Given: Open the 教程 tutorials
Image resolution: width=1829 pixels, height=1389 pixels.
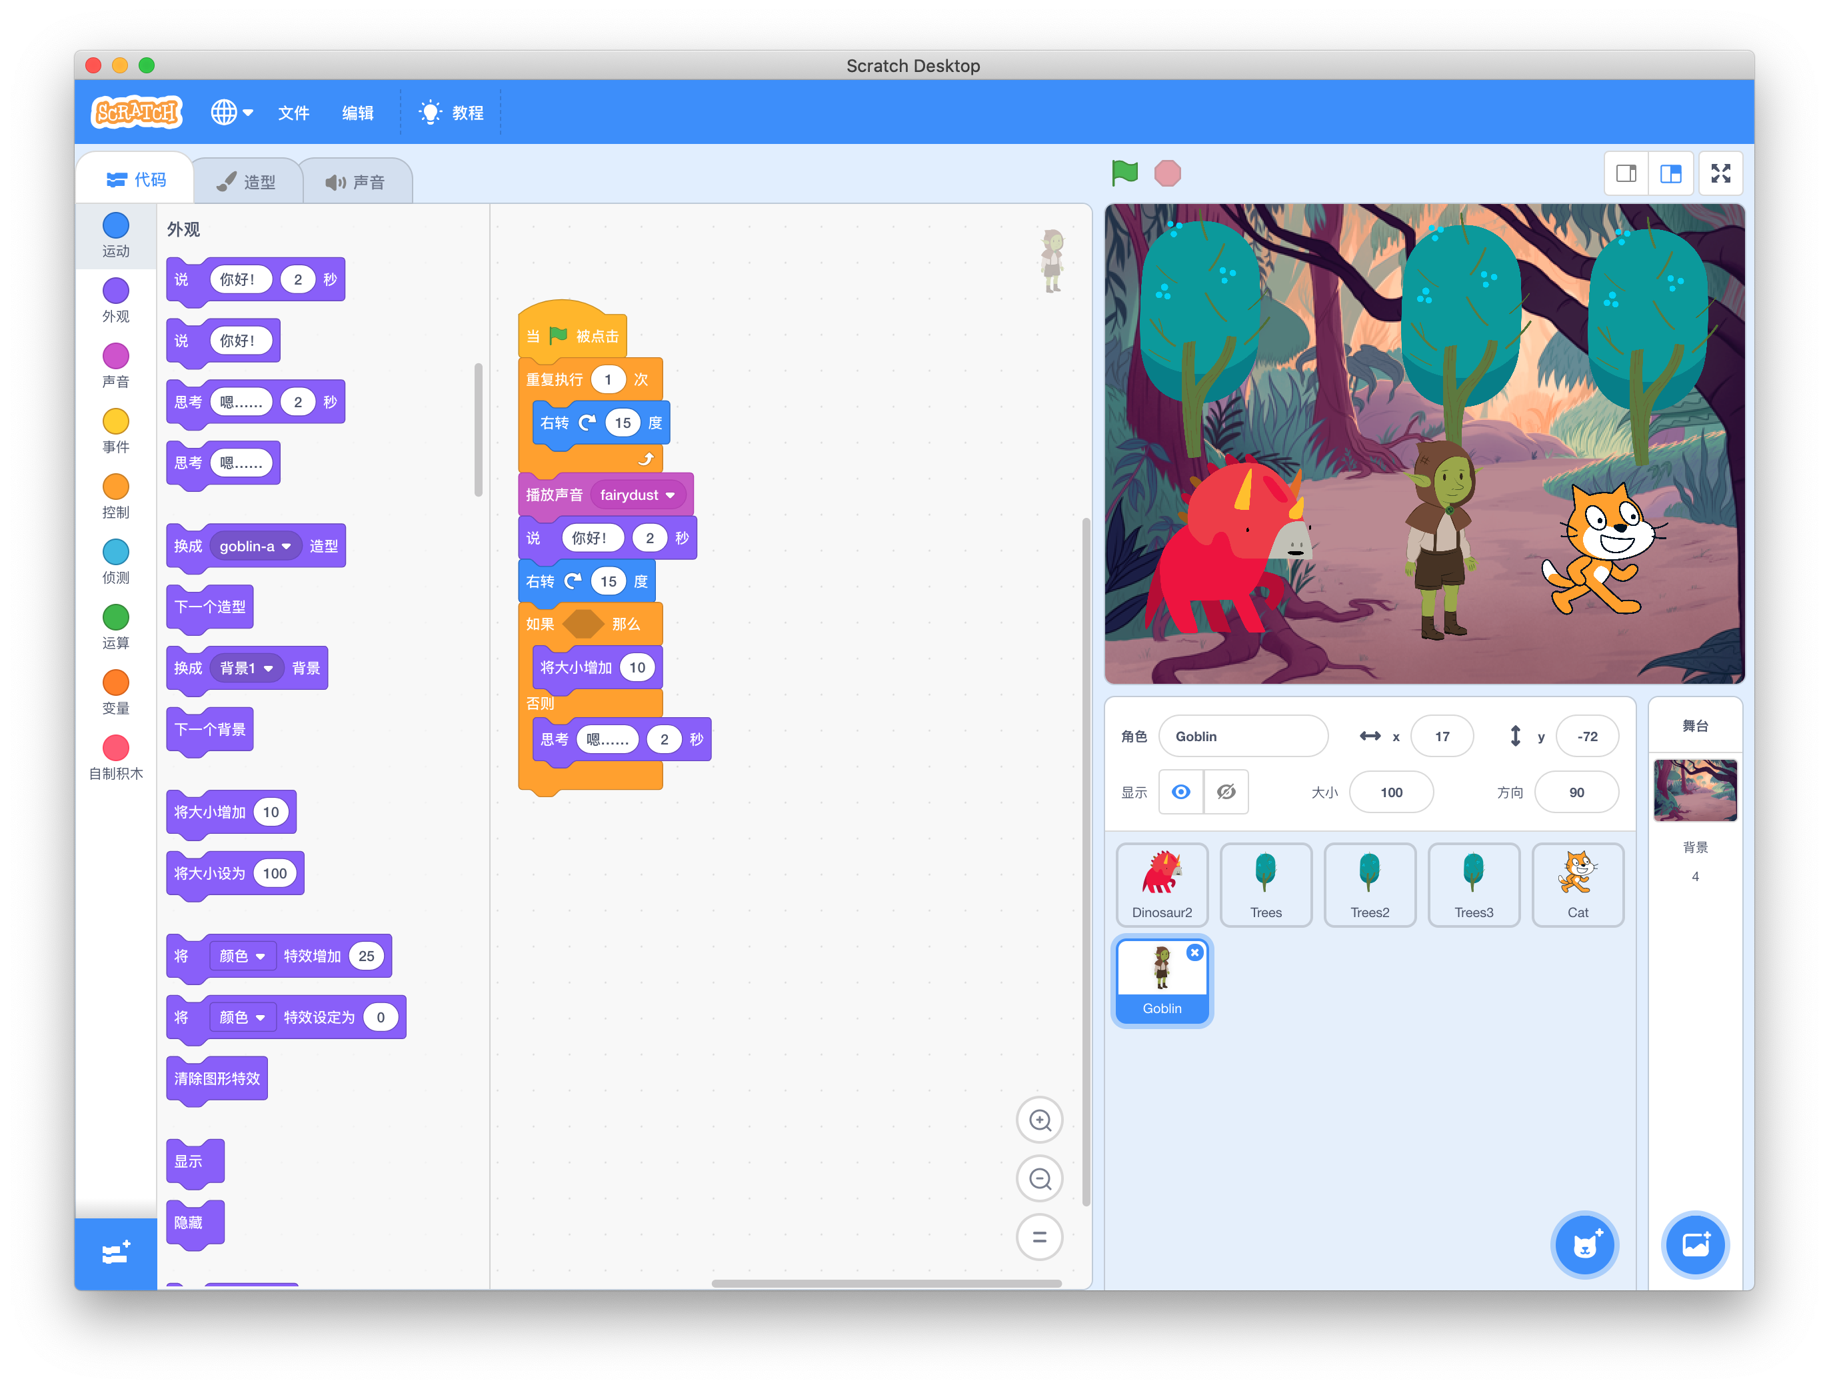Looking at the screenshot, I should coord(451,113).
